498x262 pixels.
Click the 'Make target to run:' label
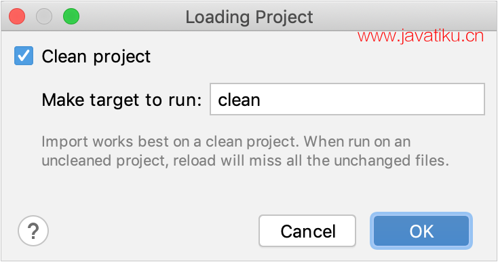(121, 100)
